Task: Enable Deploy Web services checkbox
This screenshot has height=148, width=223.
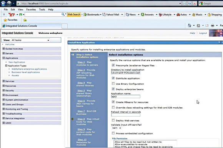Action: click(x=113, y=120)
